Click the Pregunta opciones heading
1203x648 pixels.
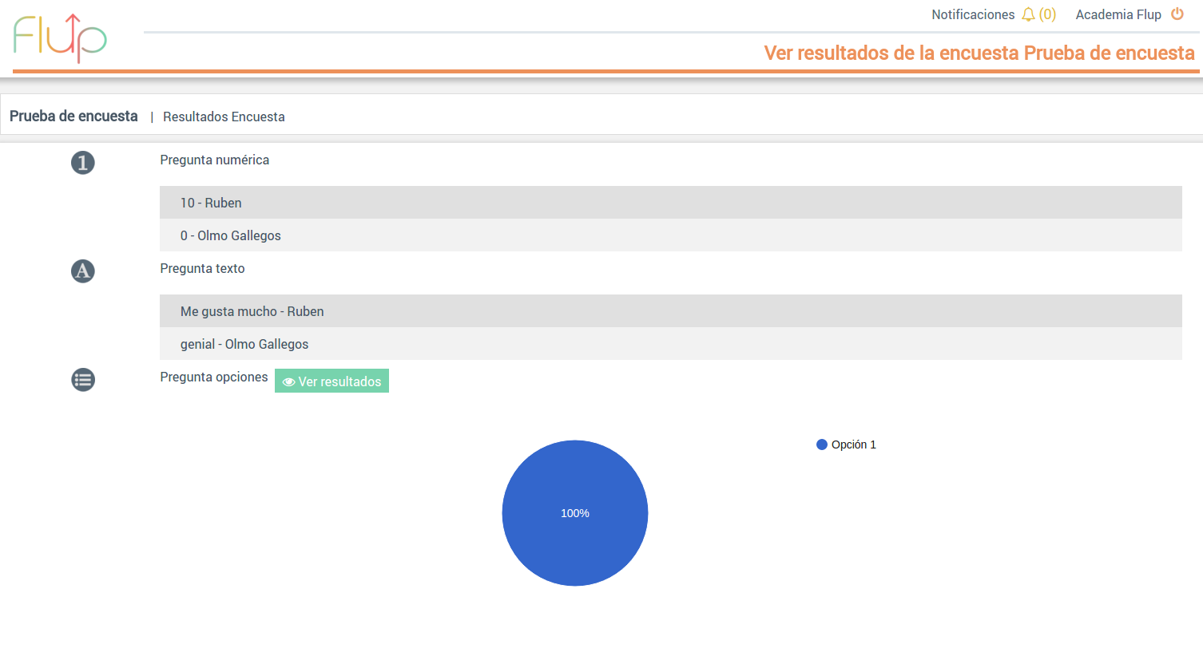(x=214, y=377)
